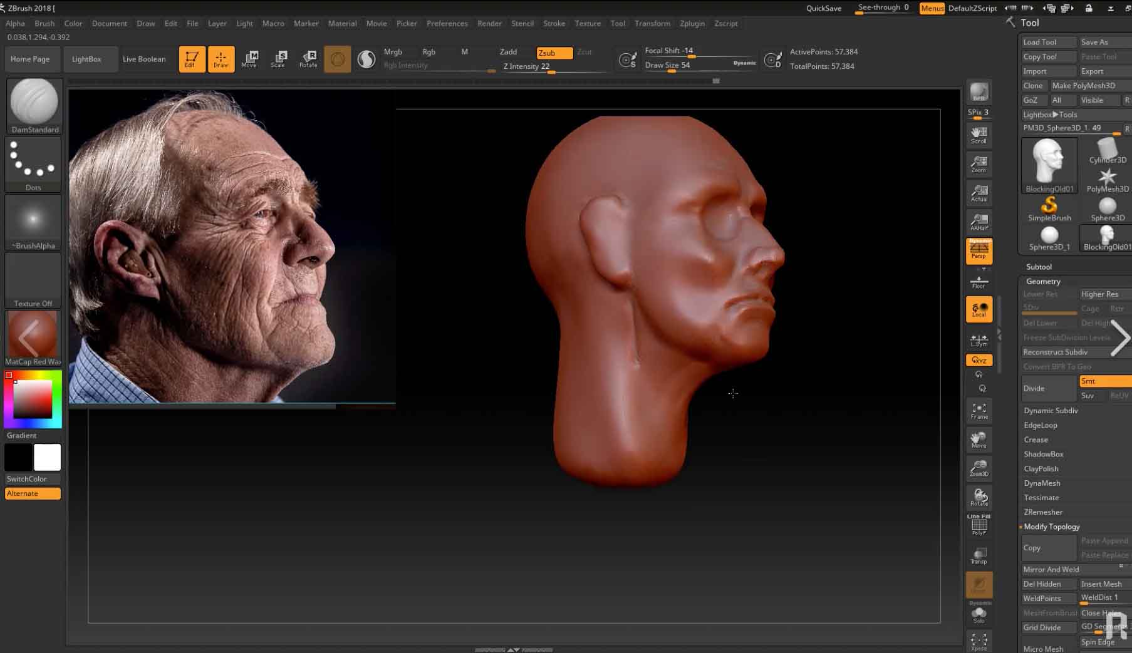Open the Zplugin menu
Image resolution: width=1132 pixels, height=653 pixels.
click(692, 23)
